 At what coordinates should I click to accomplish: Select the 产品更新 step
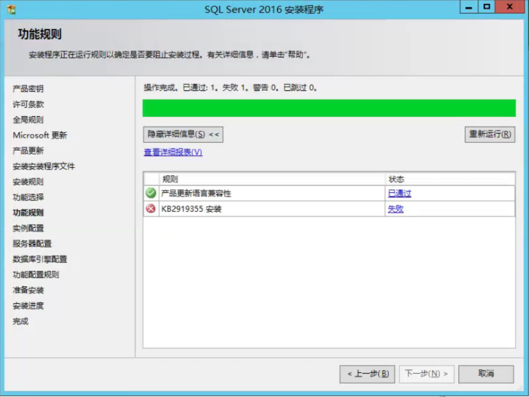point(28,151)
